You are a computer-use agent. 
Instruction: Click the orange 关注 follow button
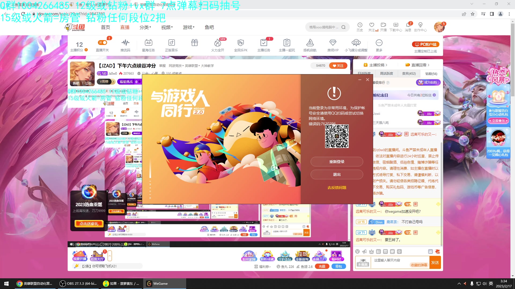tap(338, 66)
